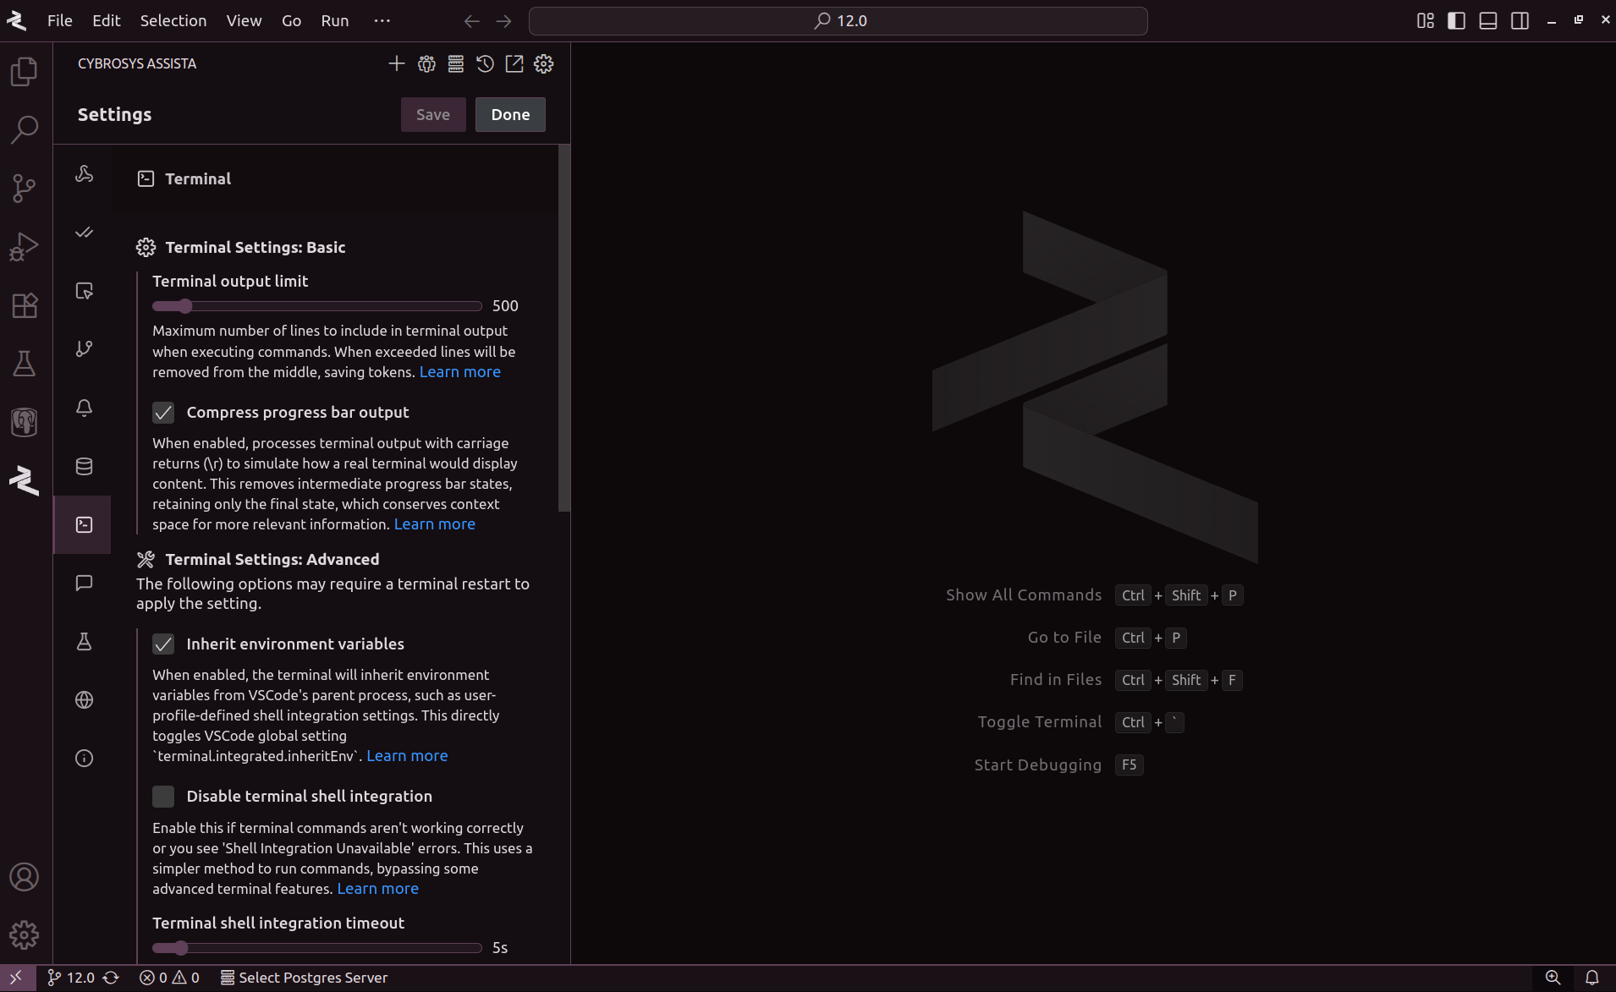
Task: Adjust the Terminal output limit slider
Action: point(317,305)
